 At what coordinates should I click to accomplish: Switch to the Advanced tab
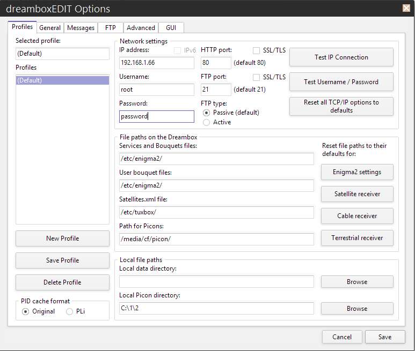tap(141, 28)
